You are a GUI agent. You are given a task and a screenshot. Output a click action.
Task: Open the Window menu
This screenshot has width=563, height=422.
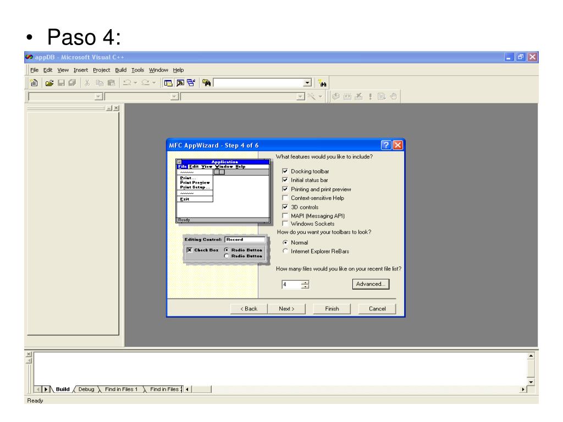tap(159, 70)
